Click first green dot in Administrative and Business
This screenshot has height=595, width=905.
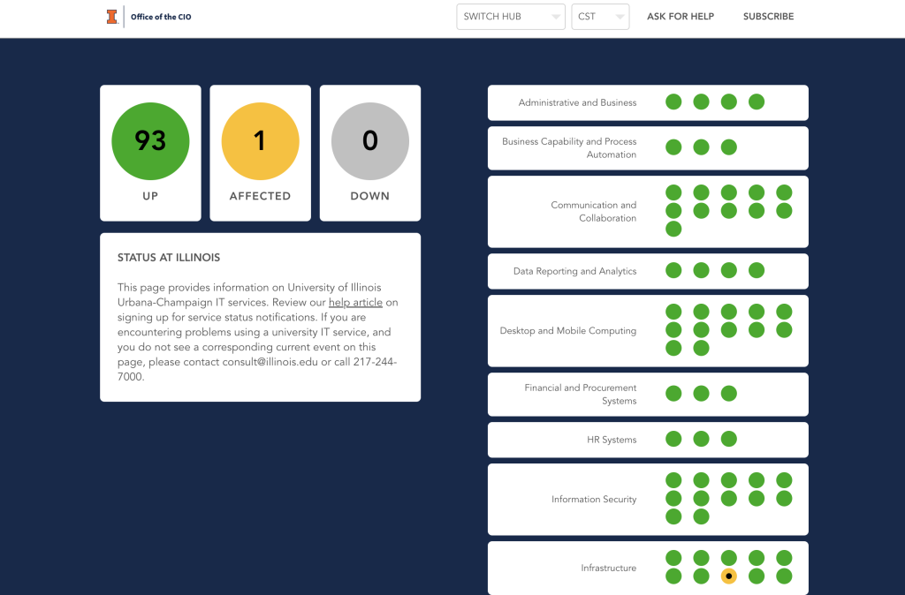tap(673, 102)
